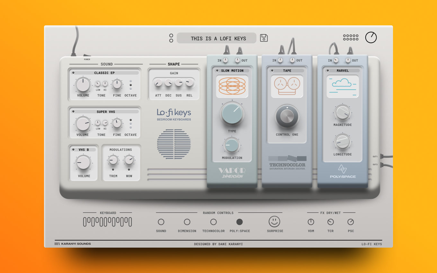
Task: Click the master volume dial at top right
Action: [x=371, y=38]
